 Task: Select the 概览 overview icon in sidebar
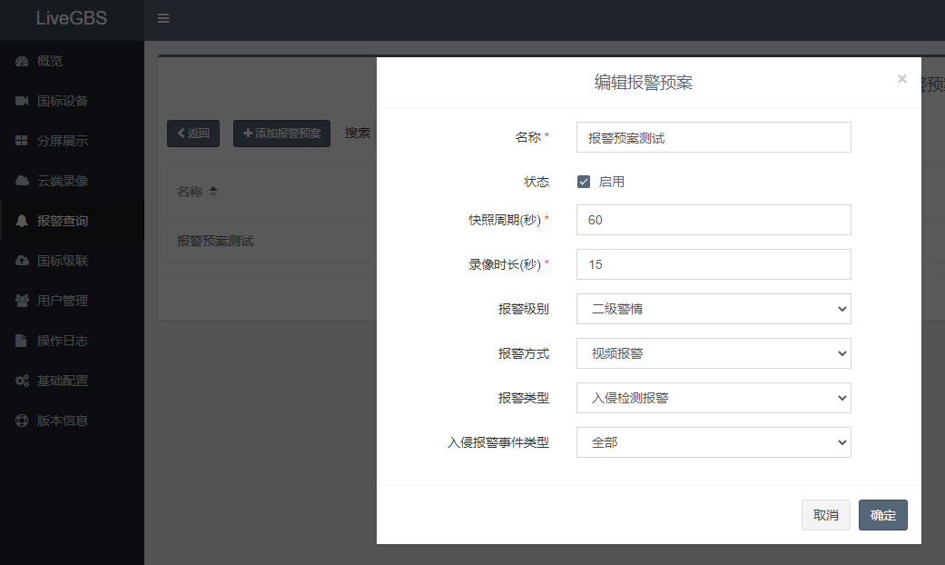coord(20,60)
